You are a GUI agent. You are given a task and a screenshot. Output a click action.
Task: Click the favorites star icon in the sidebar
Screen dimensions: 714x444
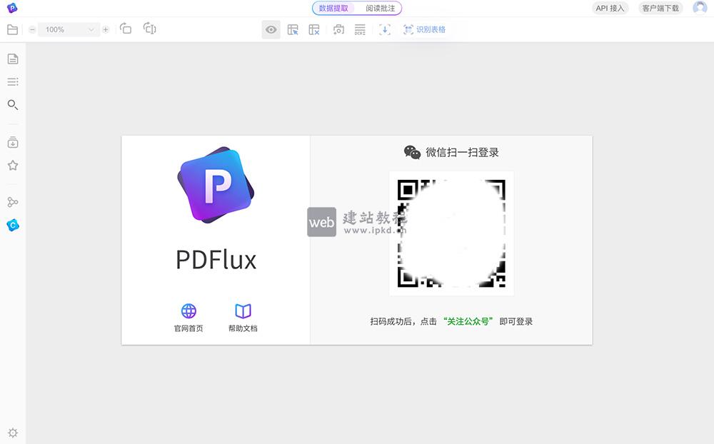tap(12, 166)
